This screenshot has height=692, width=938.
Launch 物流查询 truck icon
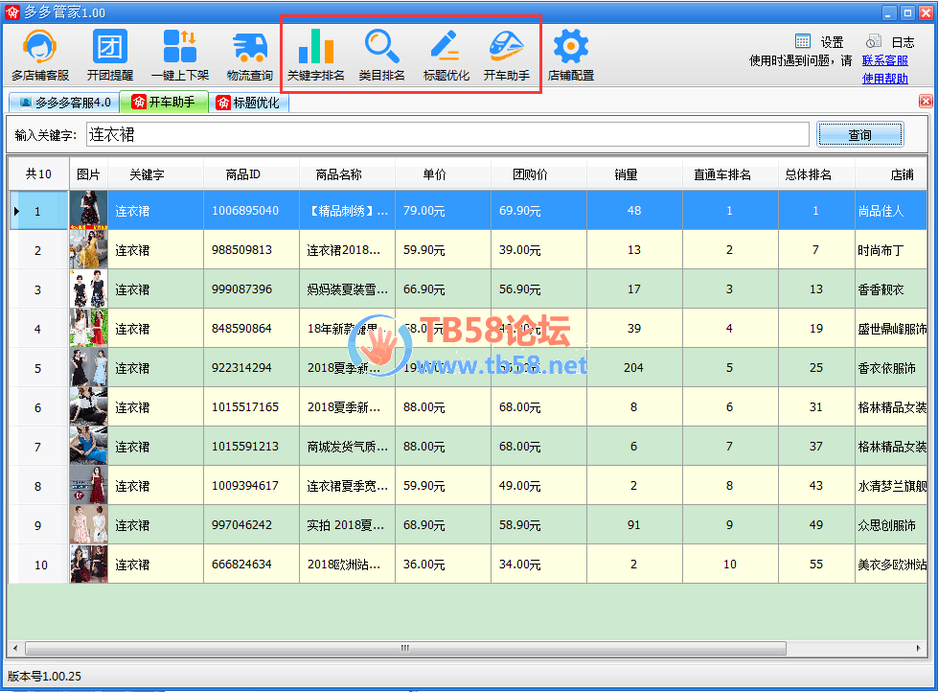pos(249,55)
